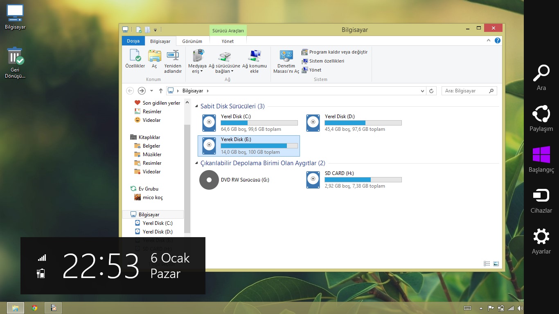Open the Ayarlar settings charm
559x314 pixels.
pos(541,241)
